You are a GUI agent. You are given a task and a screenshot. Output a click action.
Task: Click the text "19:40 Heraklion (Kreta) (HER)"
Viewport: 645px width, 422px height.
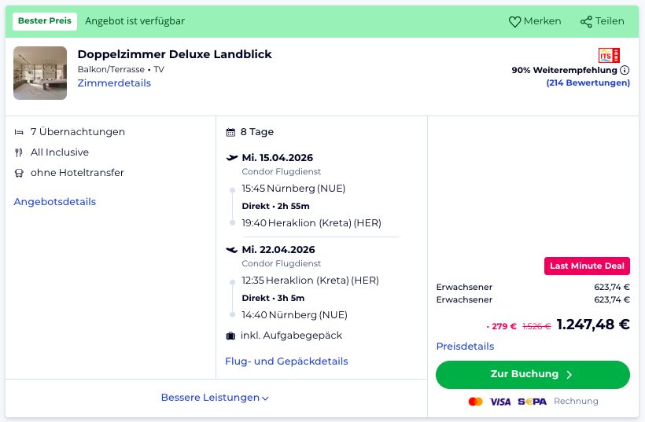311,223
